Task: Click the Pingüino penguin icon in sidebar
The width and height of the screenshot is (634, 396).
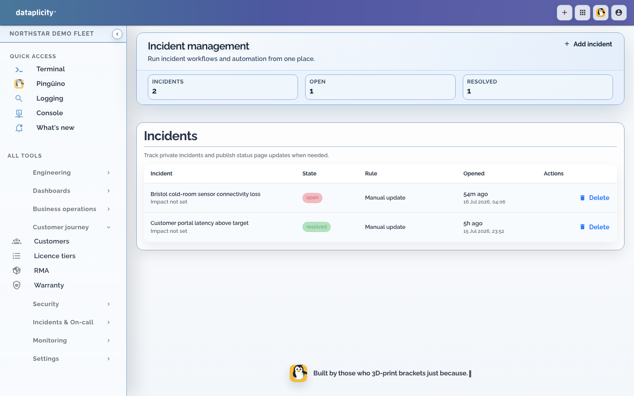Action: pyautogui.click(x=19, y=84)
